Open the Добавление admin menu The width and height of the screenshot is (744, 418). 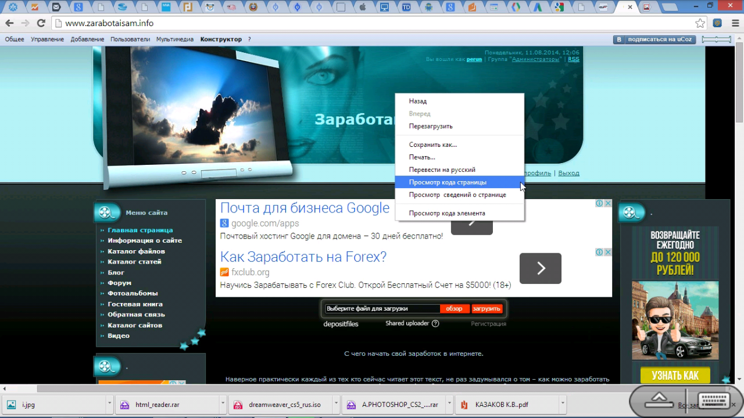[x=87, y=39]
